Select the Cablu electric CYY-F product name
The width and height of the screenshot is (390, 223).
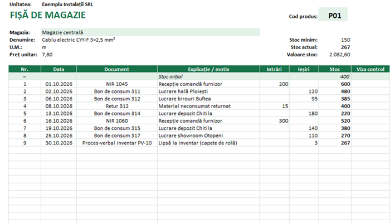tap(79, 40)
